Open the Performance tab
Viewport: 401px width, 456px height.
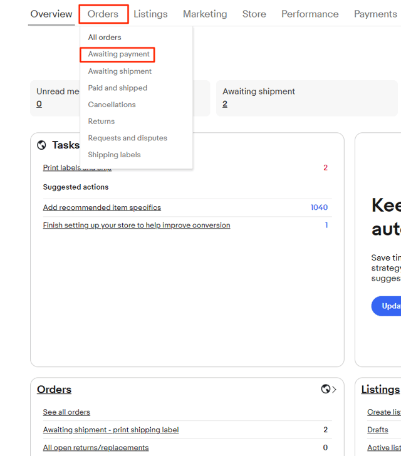tap(310, 14)
